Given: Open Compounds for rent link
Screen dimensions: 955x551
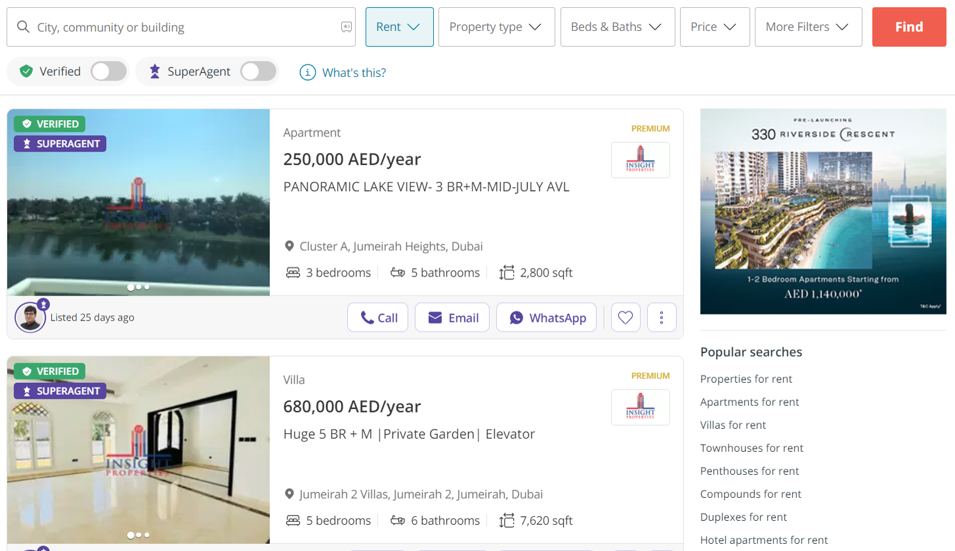Looking at the screenshot, I should [751, 494].
